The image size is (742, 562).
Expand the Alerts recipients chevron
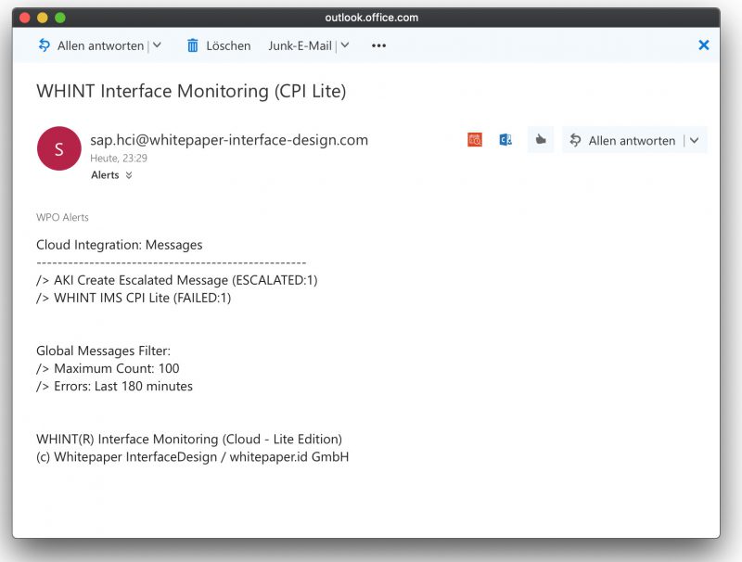click(129, 175)
